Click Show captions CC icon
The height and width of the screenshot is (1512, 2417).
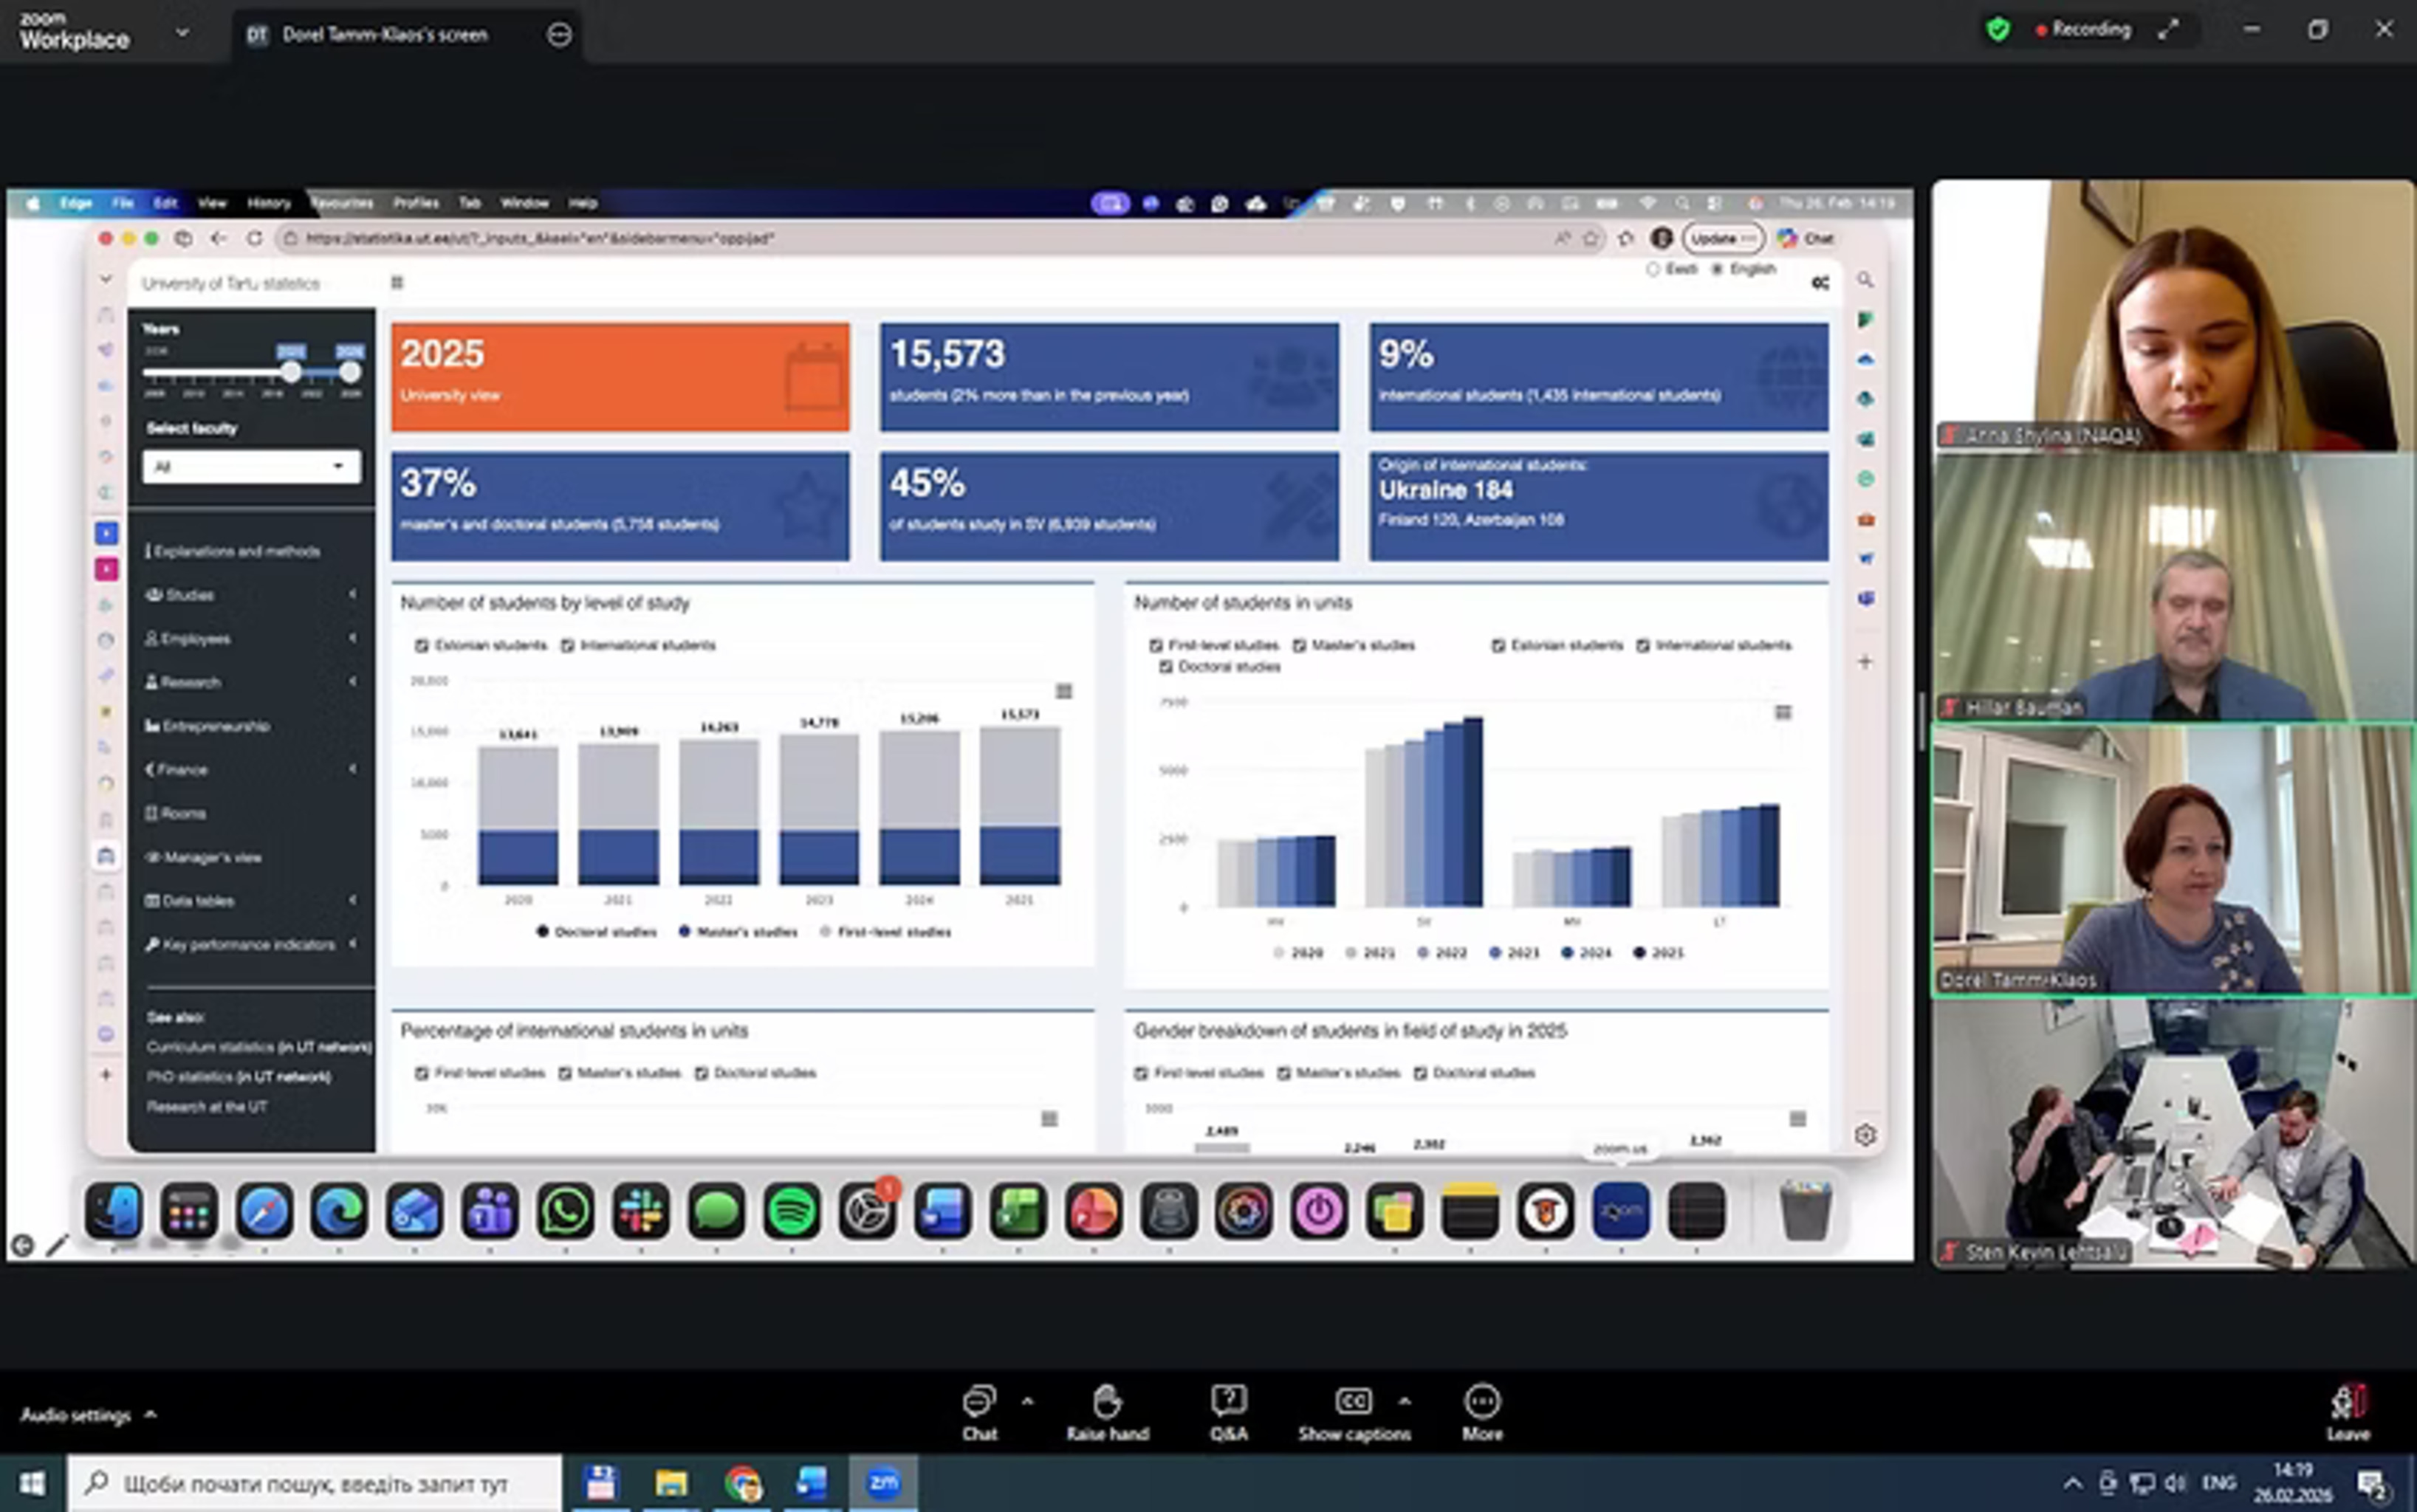point(1353,1402)
